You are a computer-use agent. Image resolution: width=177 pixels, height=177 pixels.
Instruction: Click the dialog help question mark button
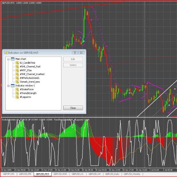(x=75, y=53)
